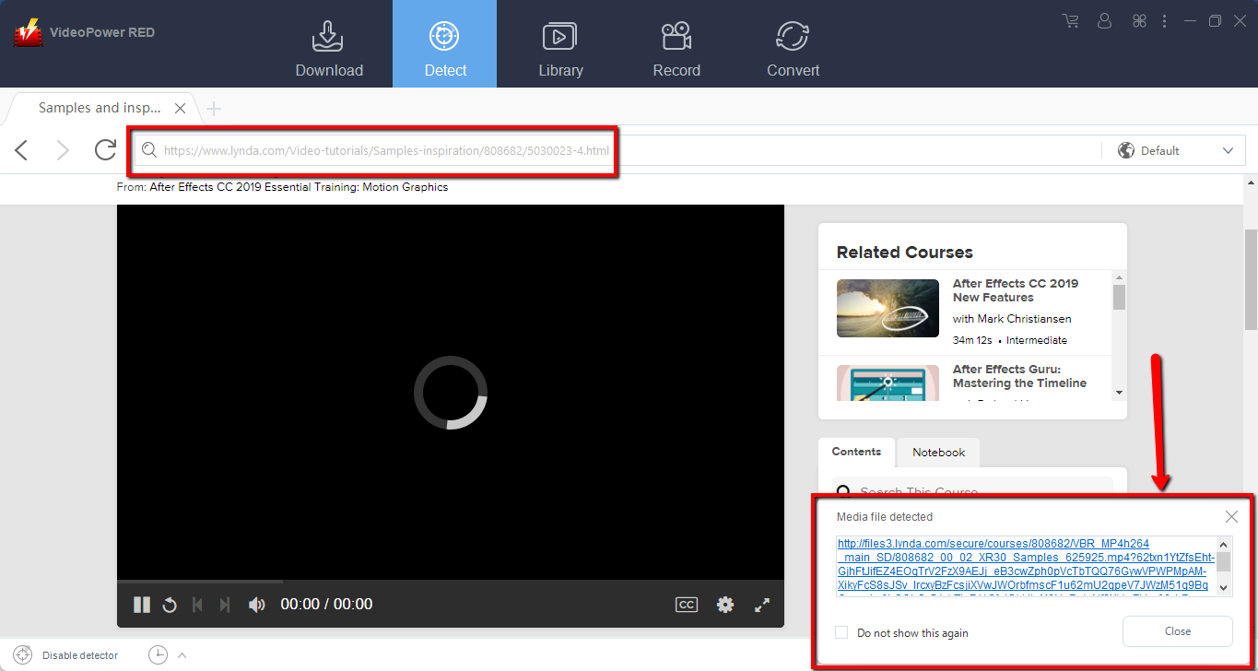This screenshot has width=1258, height=671.
Task: Toggle closed captions with the CC button
Action: [686, 605]
